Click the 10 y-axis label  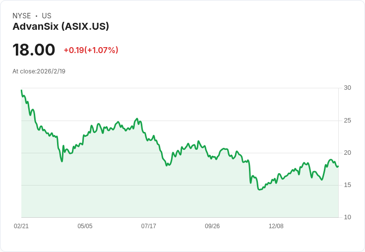(x=347, y=217)
